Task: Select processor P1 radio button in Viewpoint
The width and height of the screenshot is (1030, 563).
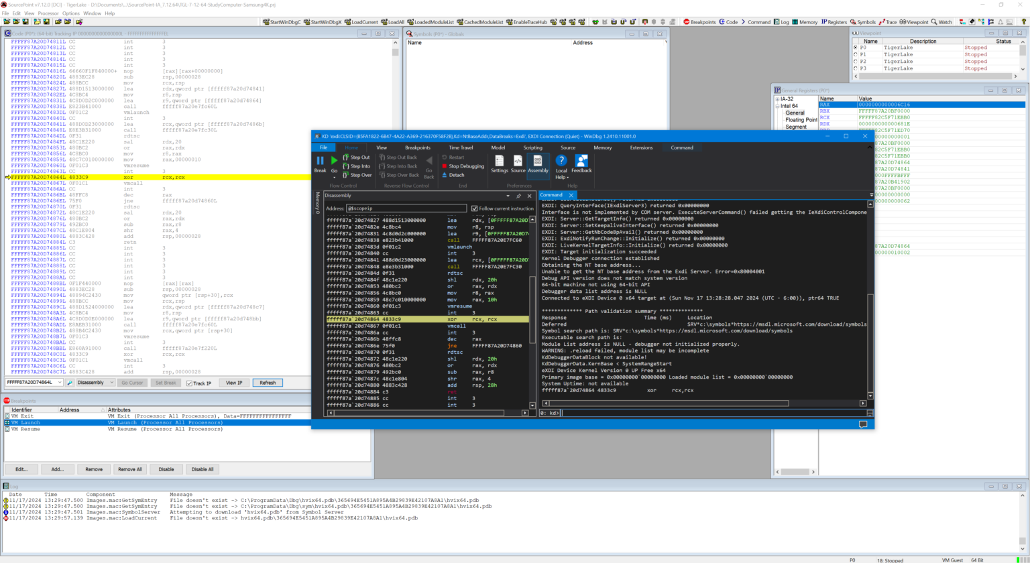Action: 855,55
